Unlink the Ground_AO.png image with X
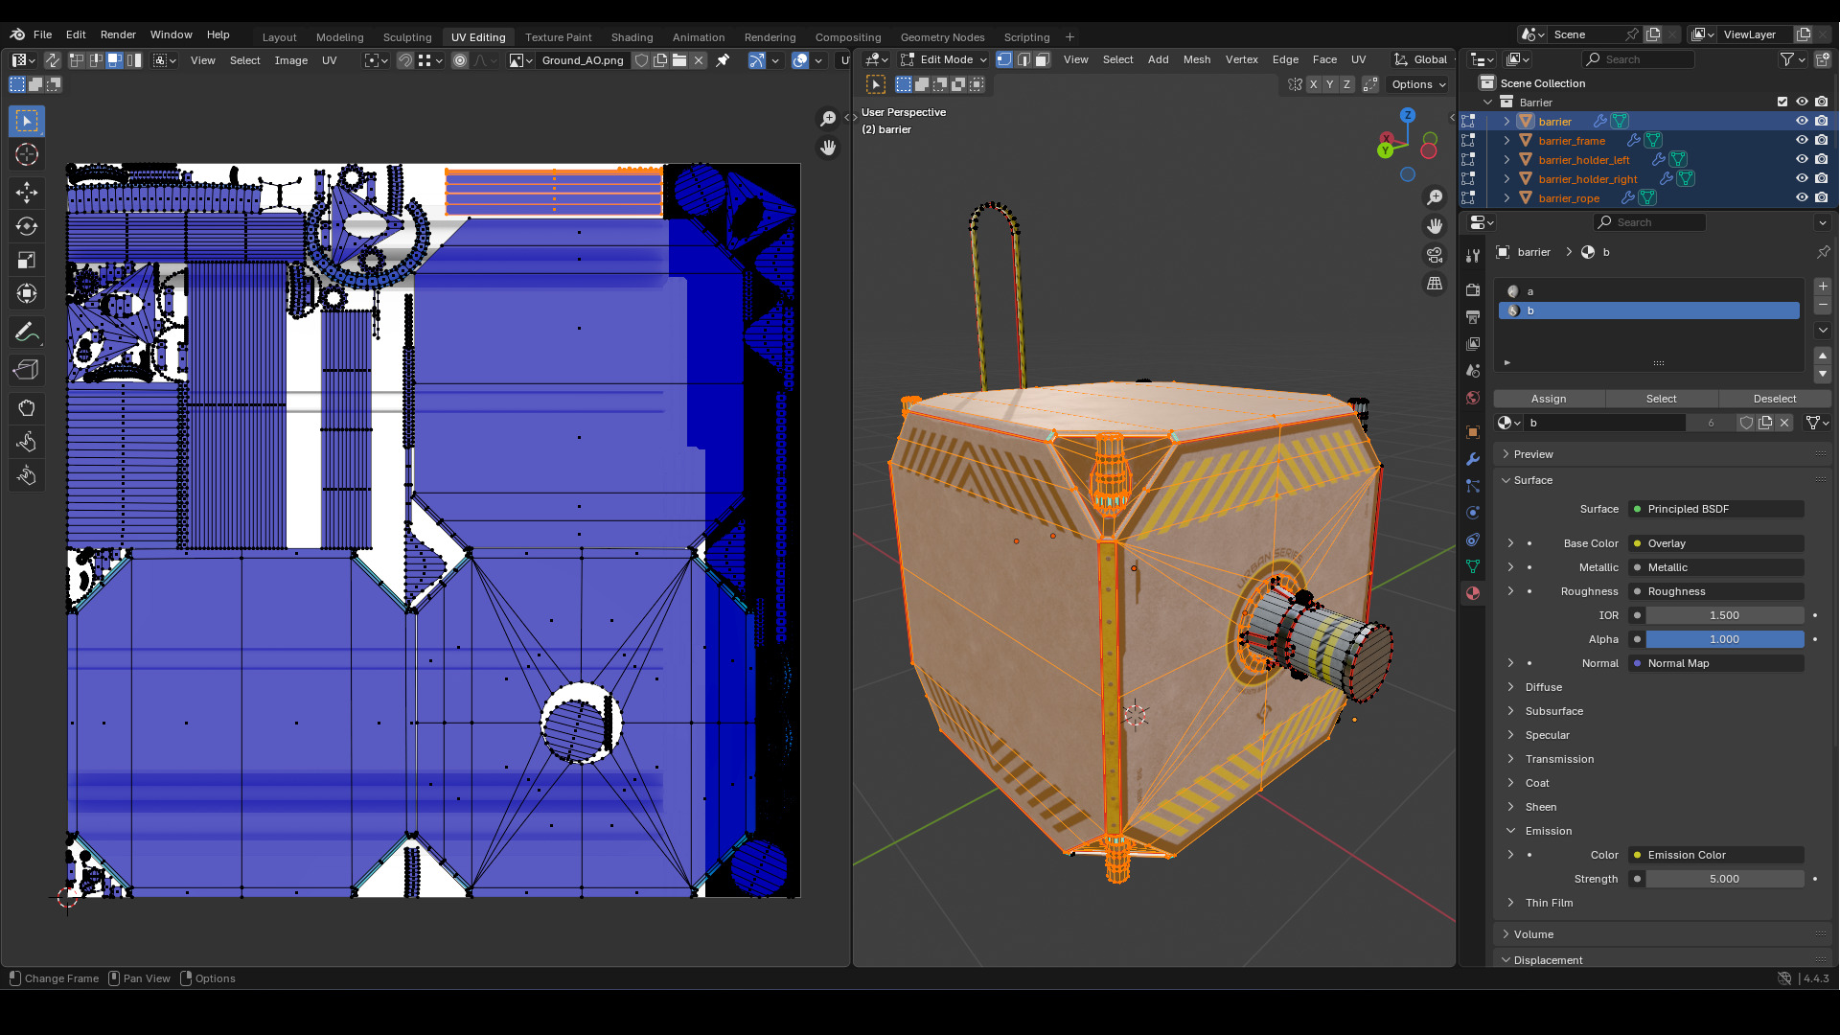The image size is (1840, 1035). (x=699, y=60)
